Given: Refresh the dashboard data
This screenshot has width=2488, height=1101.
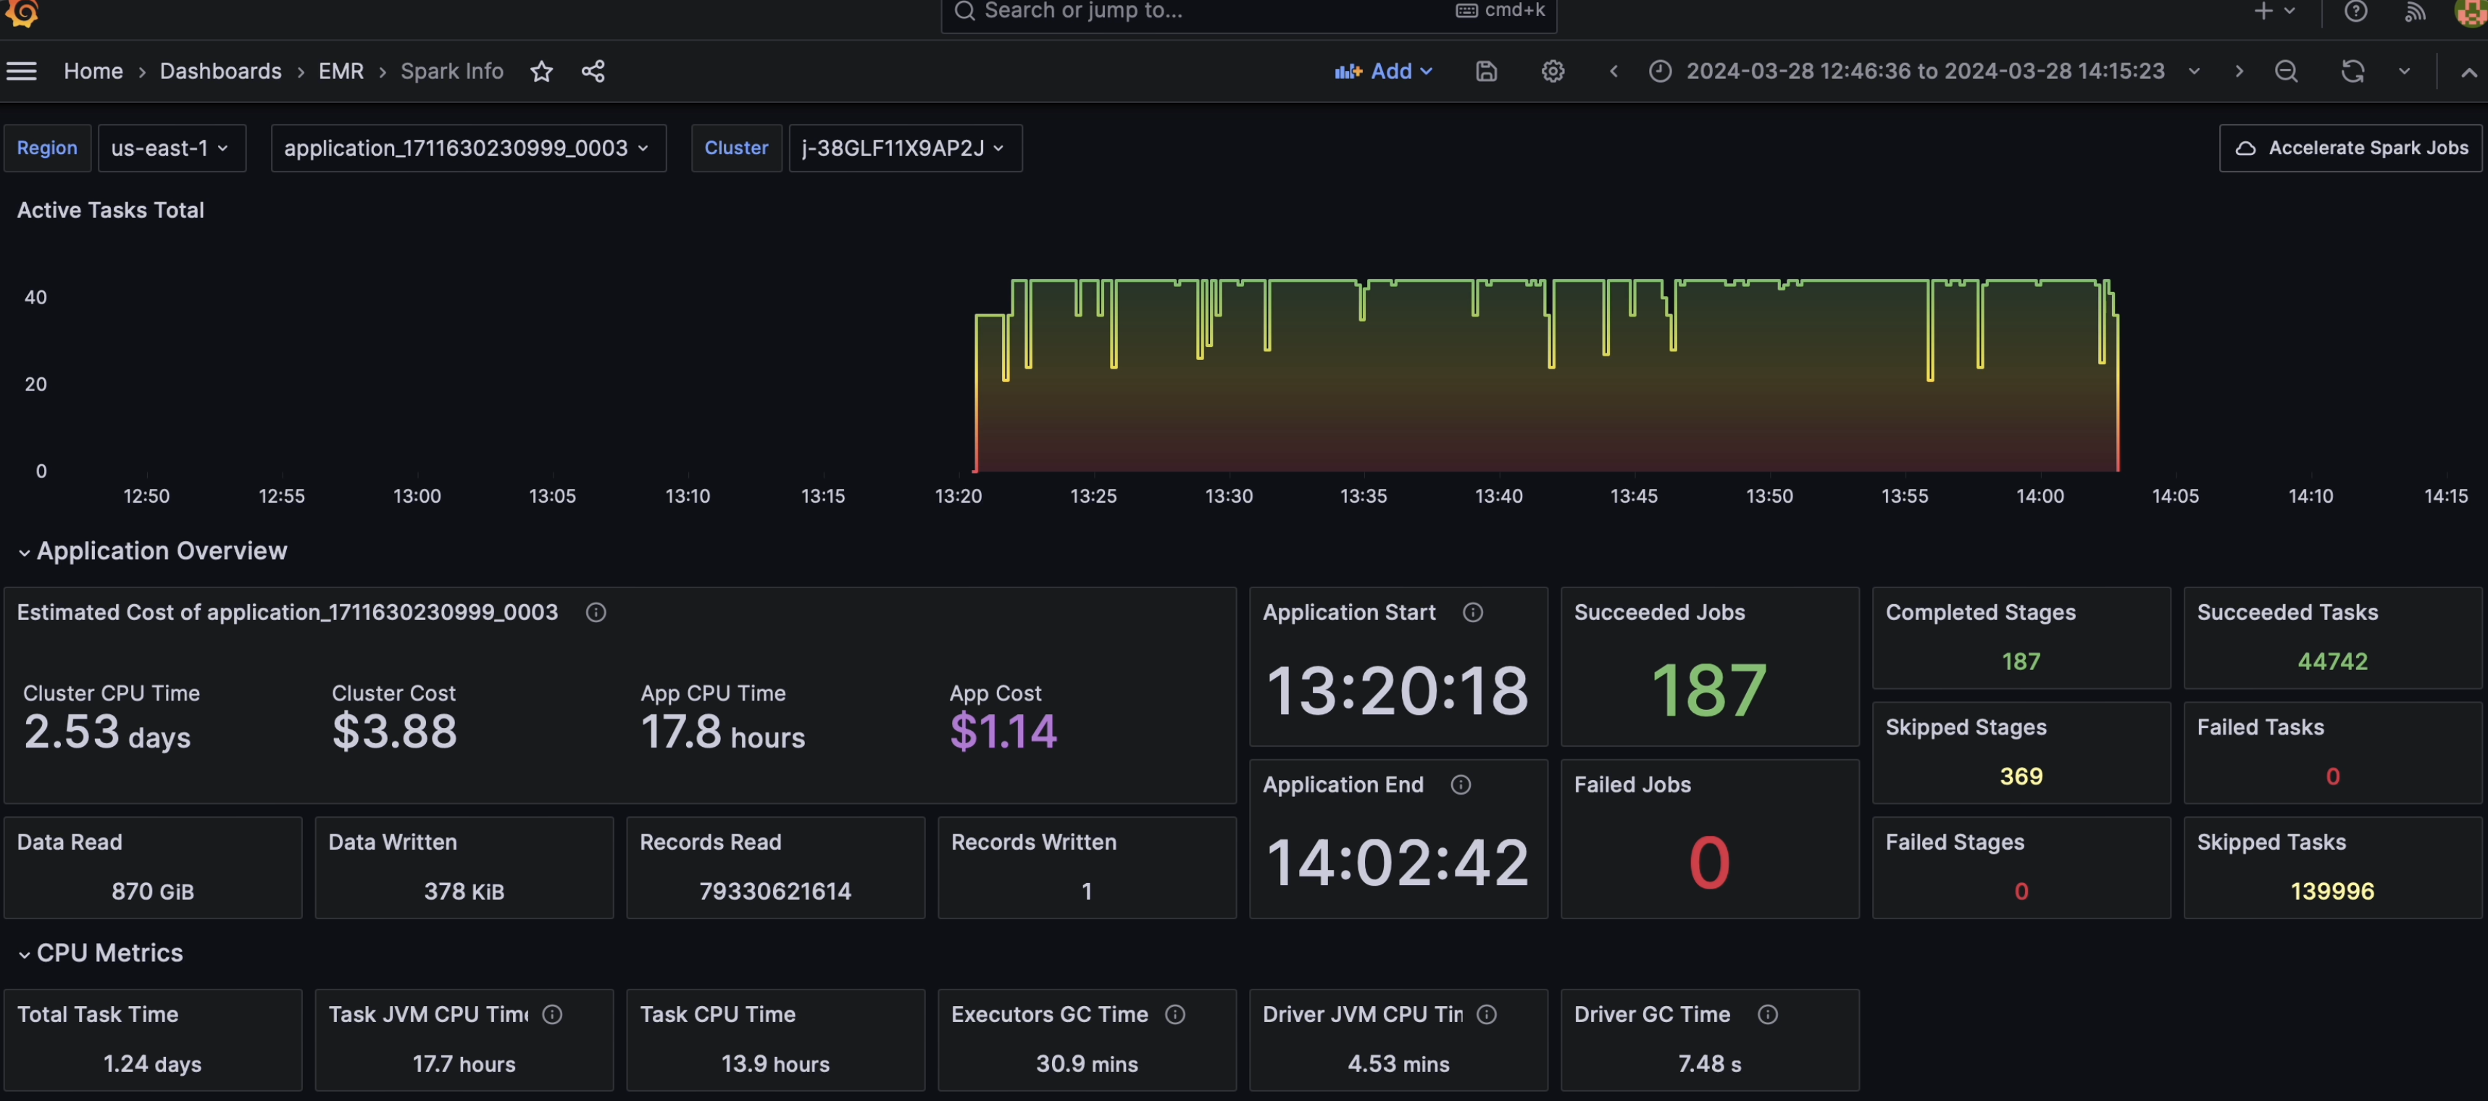Looking at the screenshot, I should 2353,70.
